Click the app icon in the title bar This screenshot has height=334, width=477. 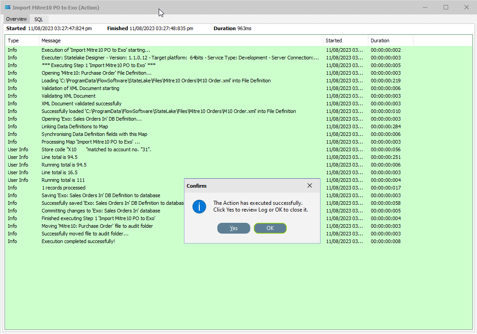(8, 8)
